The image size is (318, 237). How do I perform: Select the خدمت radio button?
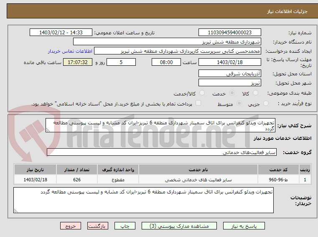[x=232, y=93]
